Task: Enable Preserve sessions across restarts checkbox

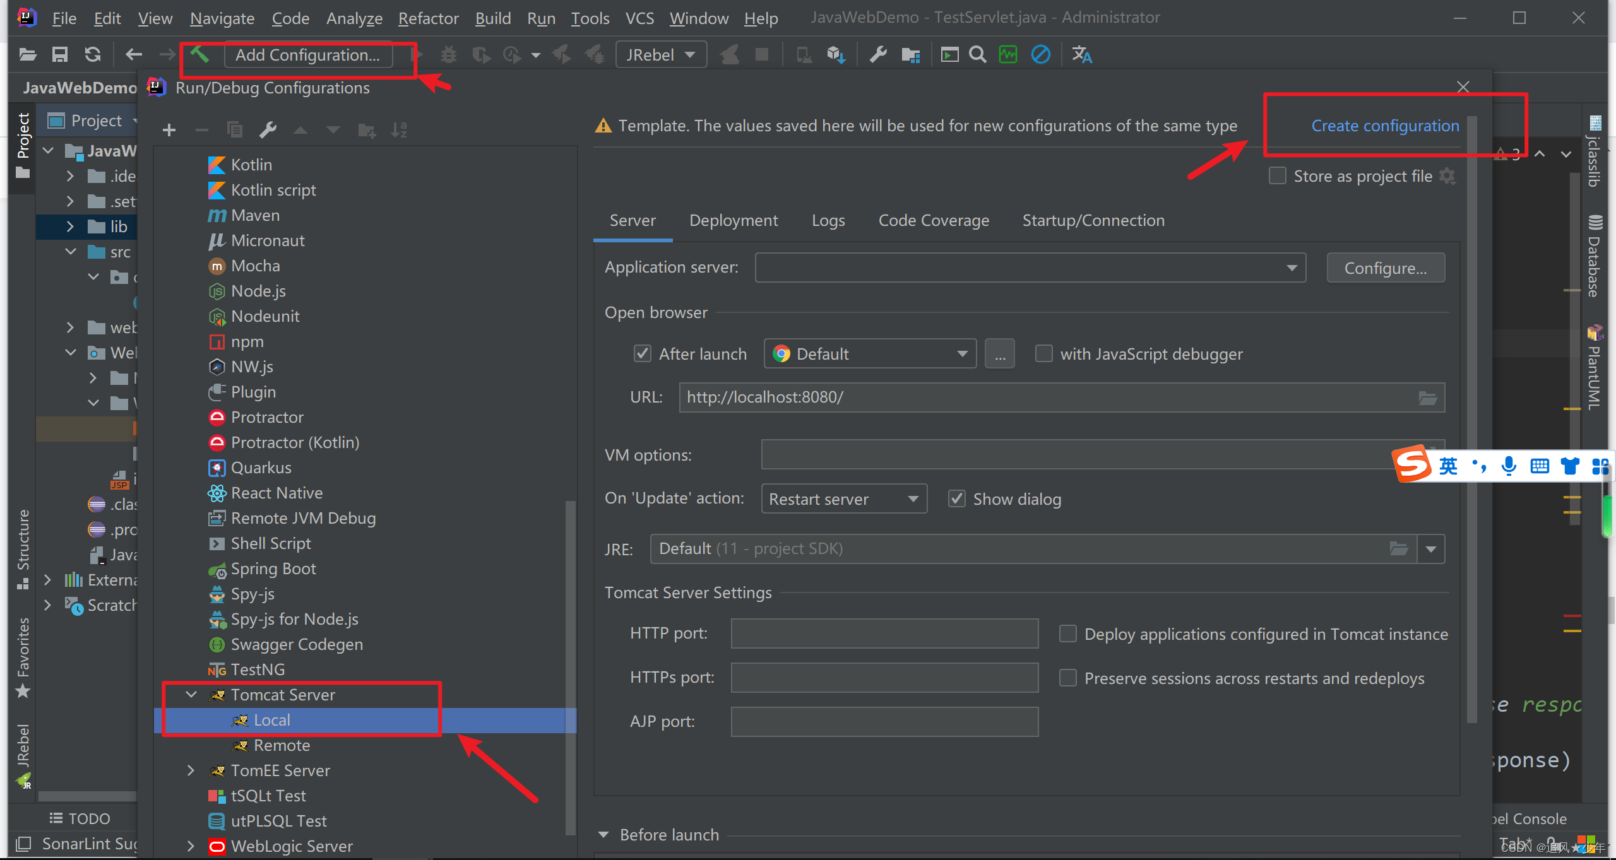Action: [1068, 678]
